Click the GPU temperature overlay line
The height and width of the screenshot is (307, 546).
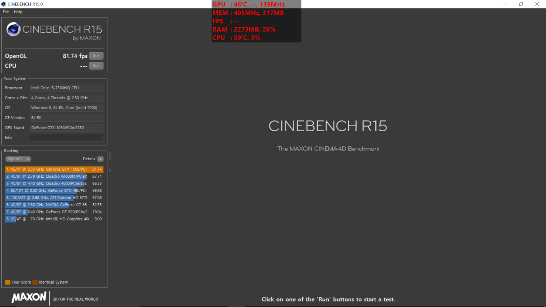coord(249,4)
